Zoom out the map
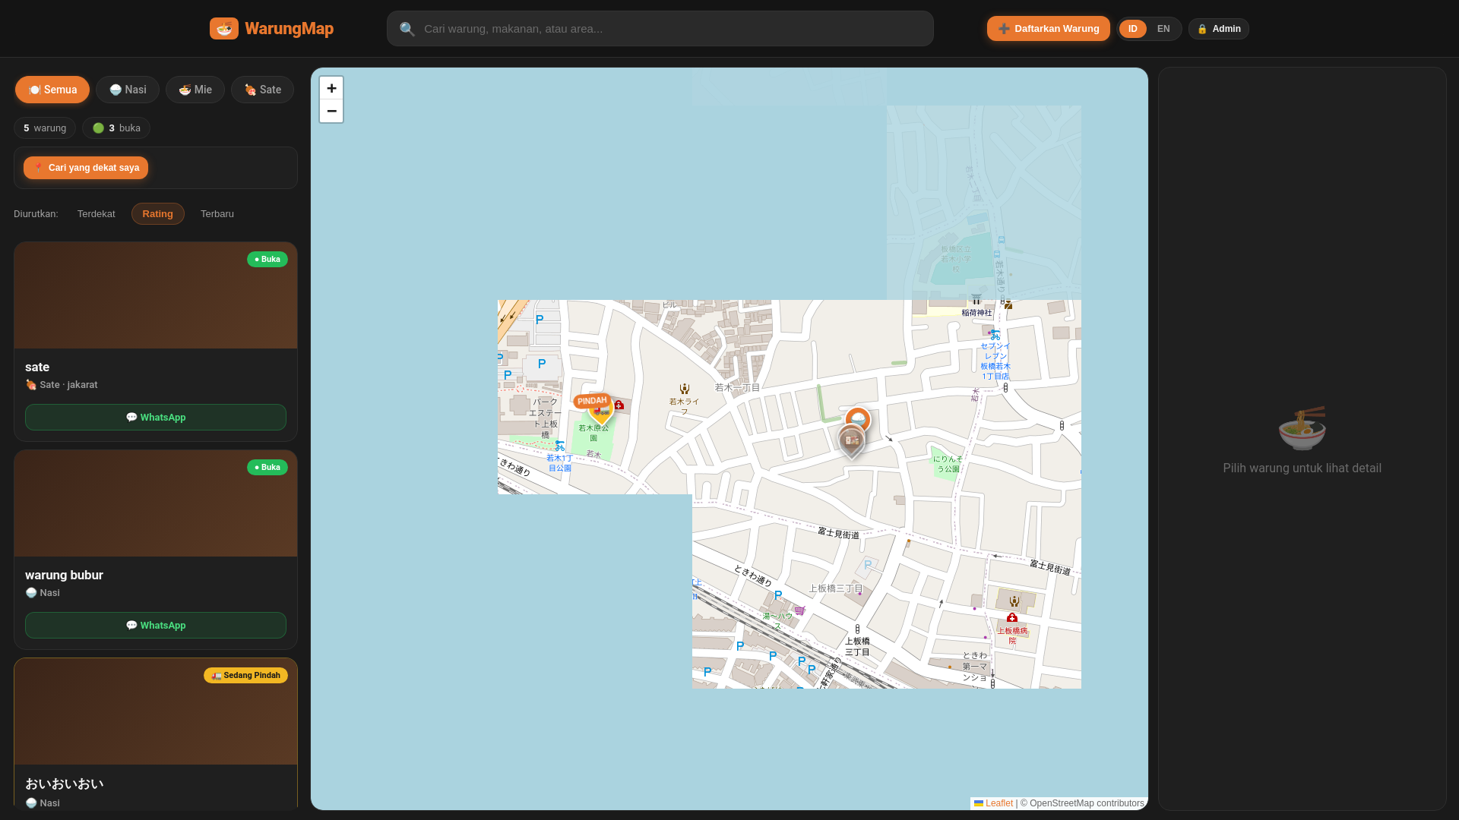Screen dimensions: 1459x820 [331, 111]
